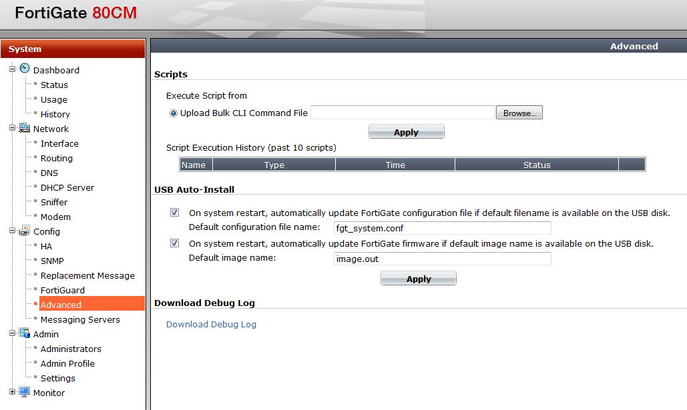687x410 pixels.
Task: Click the default image name field
Action: pyautogui.click(x=442, y=259)
